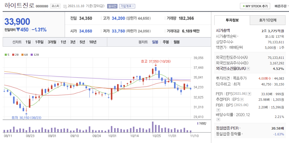Click the MY STOCK 추가 button
289x143 pixels.
(255, 6)
